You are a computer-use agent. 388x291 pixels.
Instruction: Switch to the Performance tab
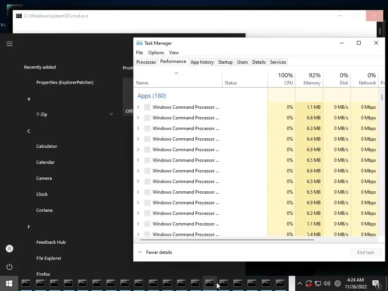173,61
